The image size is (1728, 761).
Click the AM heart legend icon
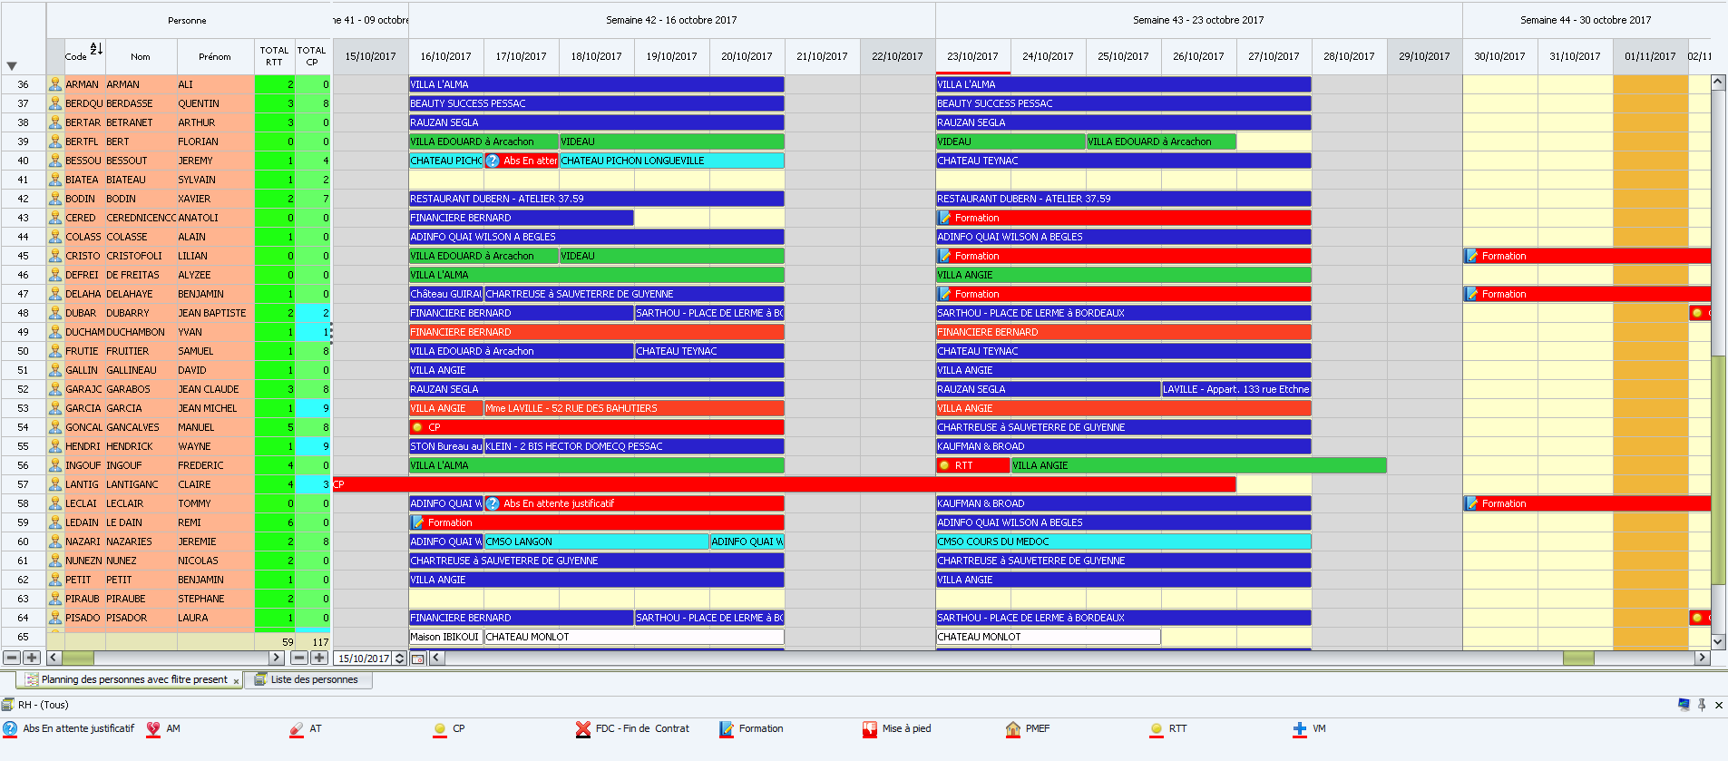(153, 728)
